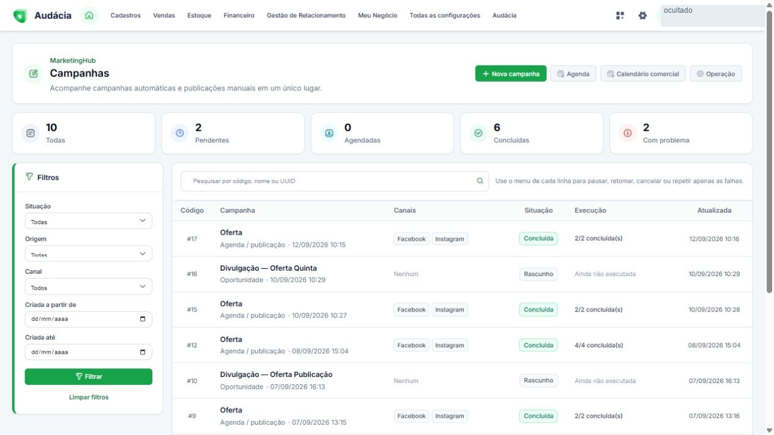Apply filters with the Filtrar button
This screenshot has height=435, width=774.
coord(89,376)
